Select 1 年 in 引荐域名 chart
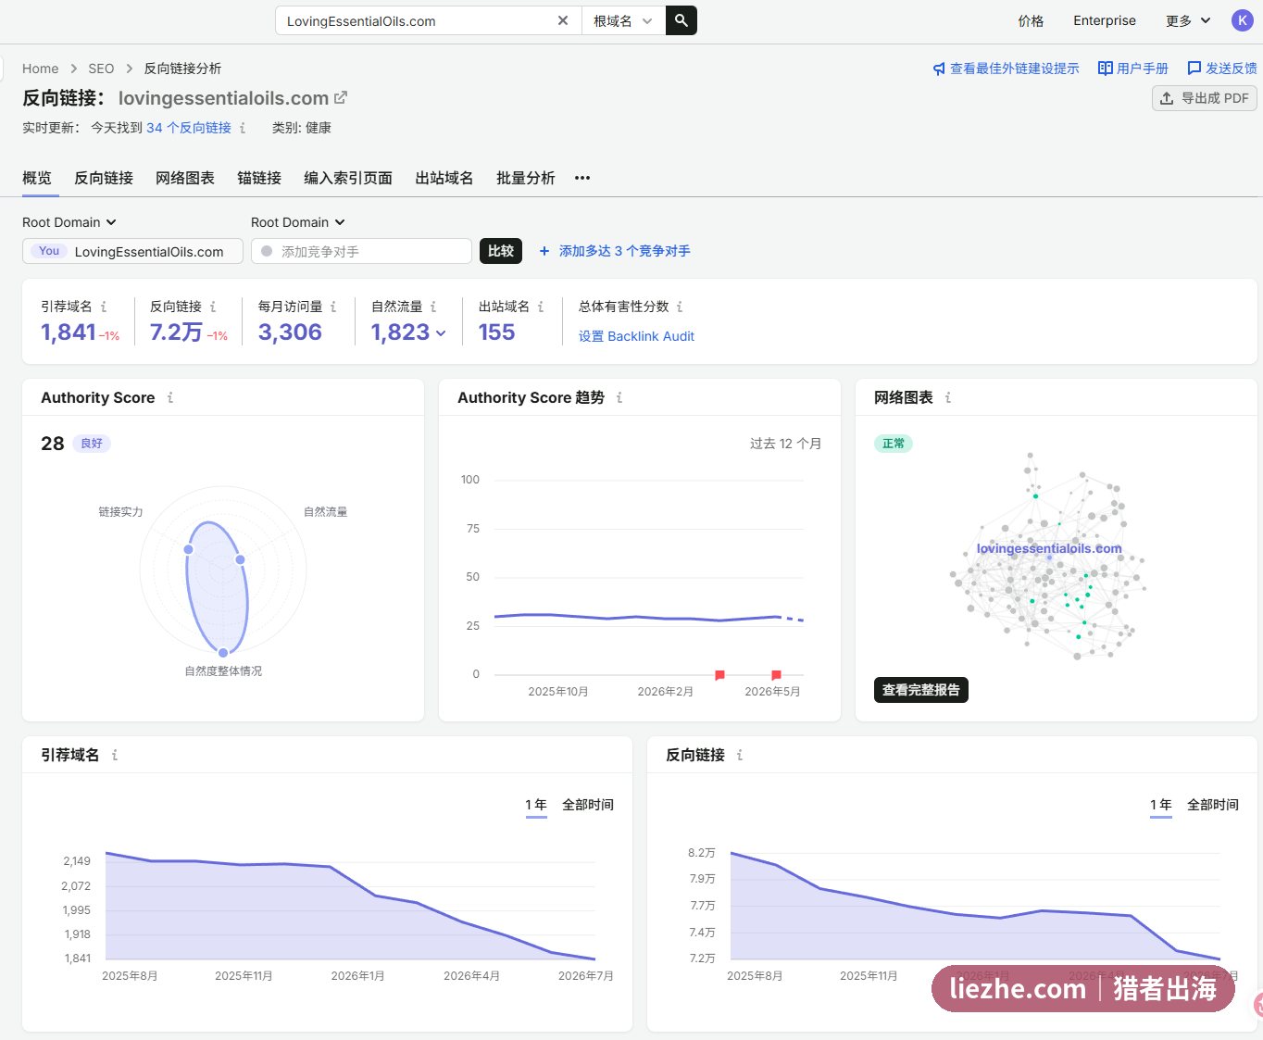This screenshot has height=1040, width=1263. (536, 805)
